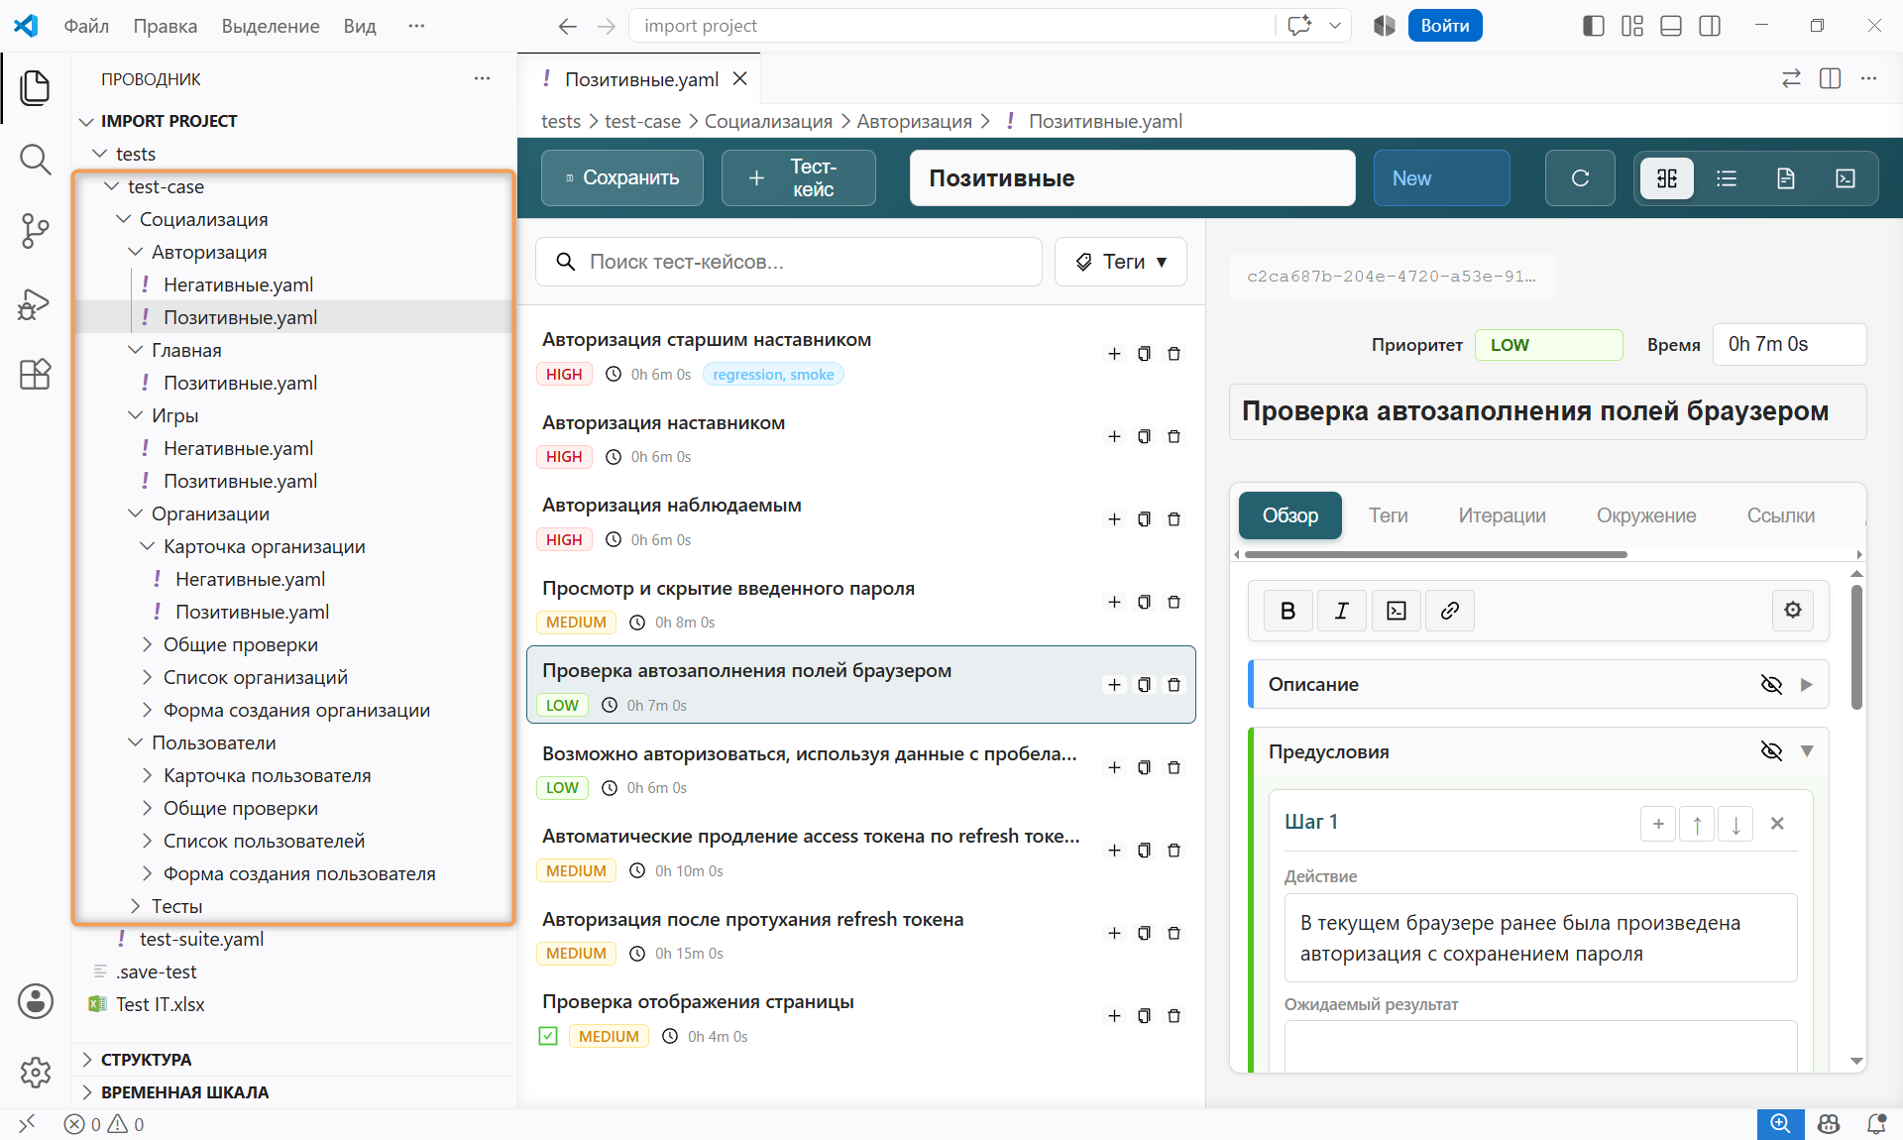Remove Шаг 1 with the X

(1777, 824)
